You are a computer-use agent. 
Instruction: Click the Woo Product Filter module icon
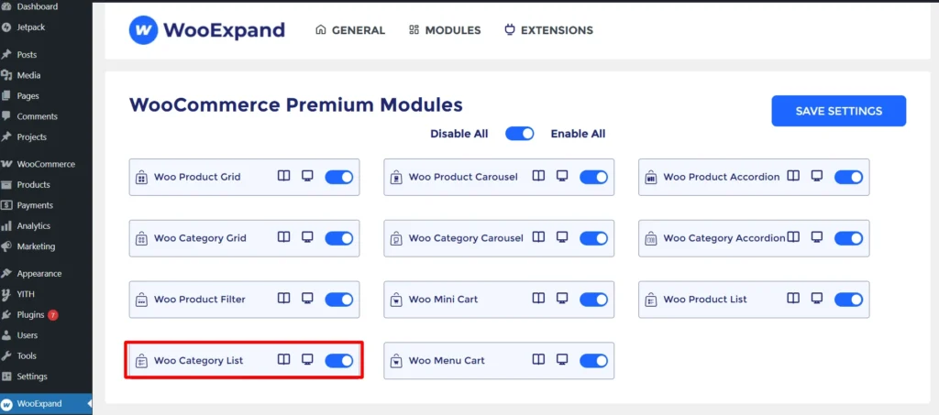click(x=141, y=300)
